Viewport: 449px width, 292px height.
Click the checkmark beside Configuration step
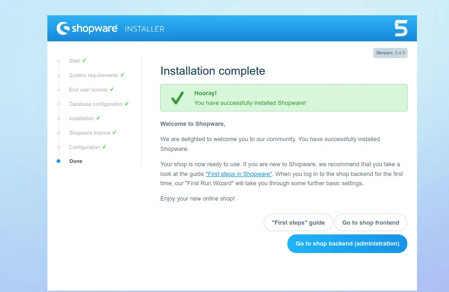point(104,147)
